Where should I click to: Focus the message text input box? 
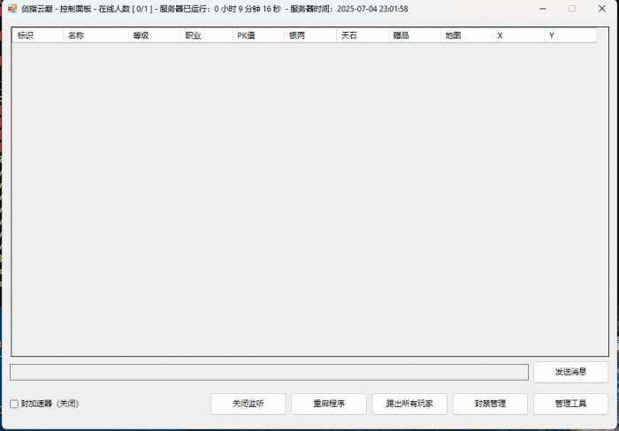point(269,372)
